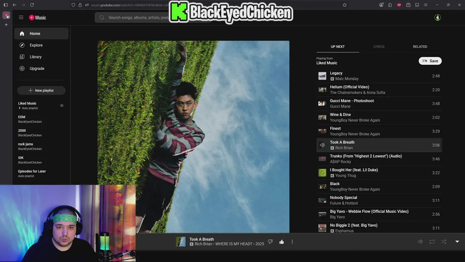Click the search magnifier icon
Viewport: 465px width, 262px height.
click(x=102, y=17)
